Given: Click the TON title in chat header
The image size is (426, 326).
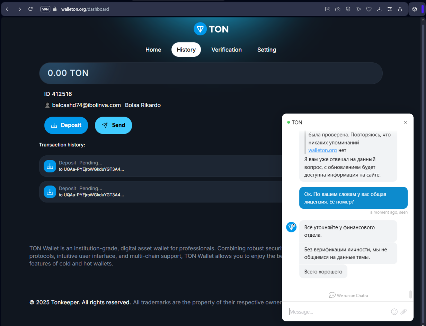Looking at the screenshot, I should pos(297,123).
